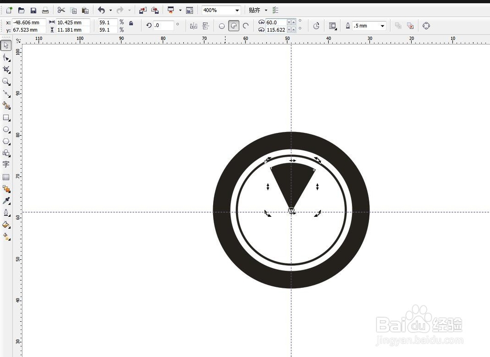Select the Fill bucket tool
The image size is (490, 357).
[6, 225]
